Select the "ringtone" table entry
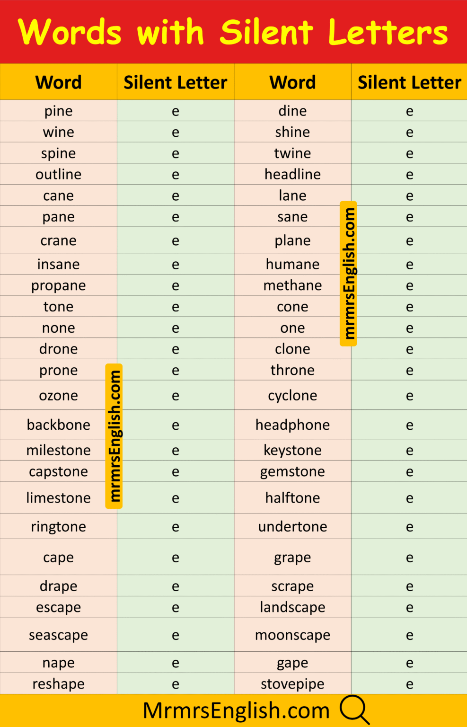Screen dimensions: 467x727 click(58, 526)
